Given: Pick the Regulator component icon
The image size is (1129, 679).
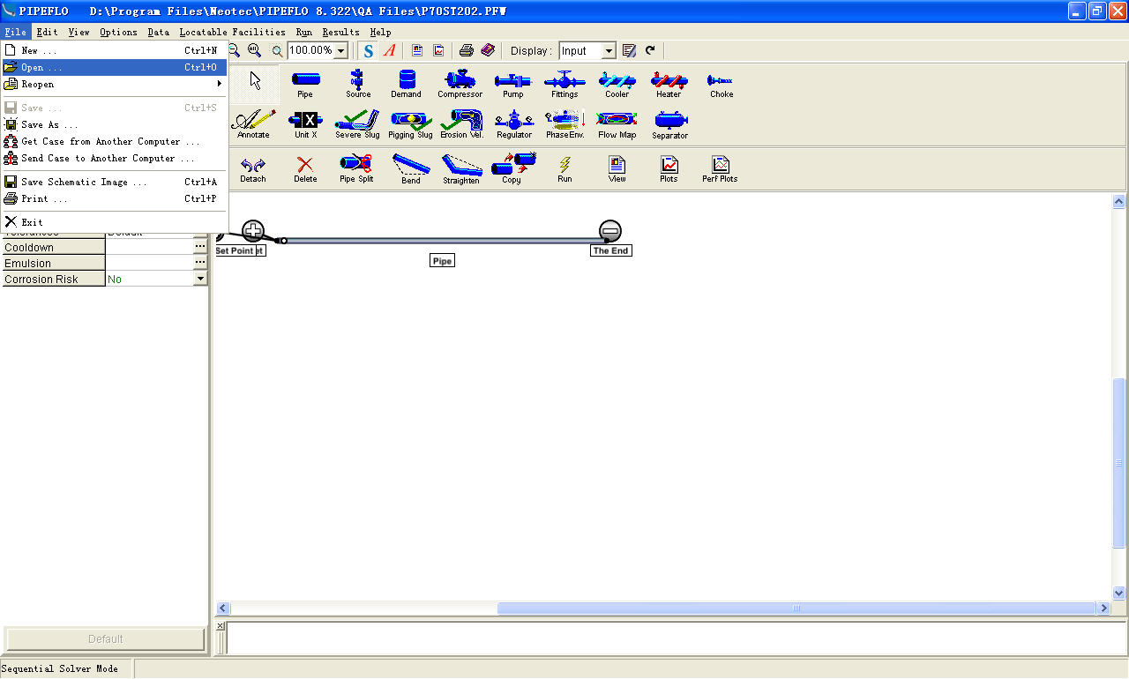Looking at the screenshot, I should pos(514,124).
